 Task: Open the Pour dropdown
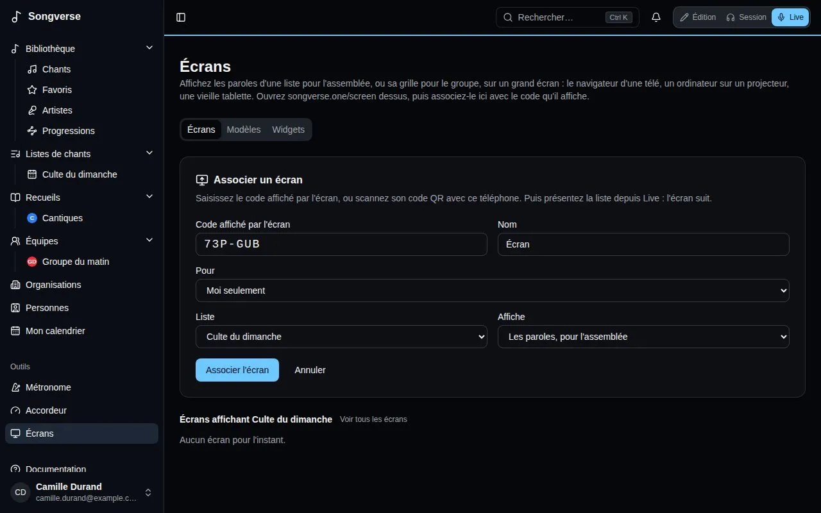click(x=492, y=290)
